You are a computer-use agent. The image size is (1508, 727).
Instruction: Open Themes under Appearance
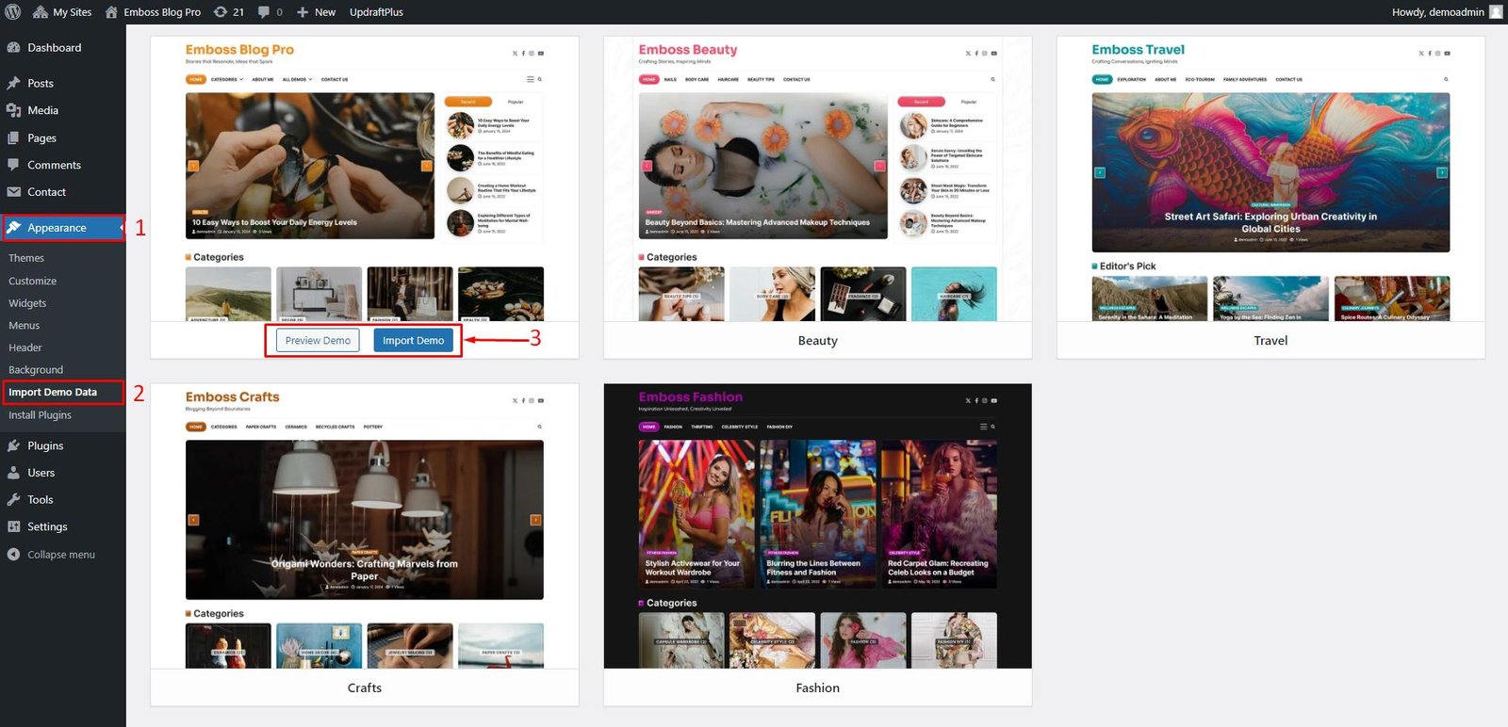tap(26, 258)
